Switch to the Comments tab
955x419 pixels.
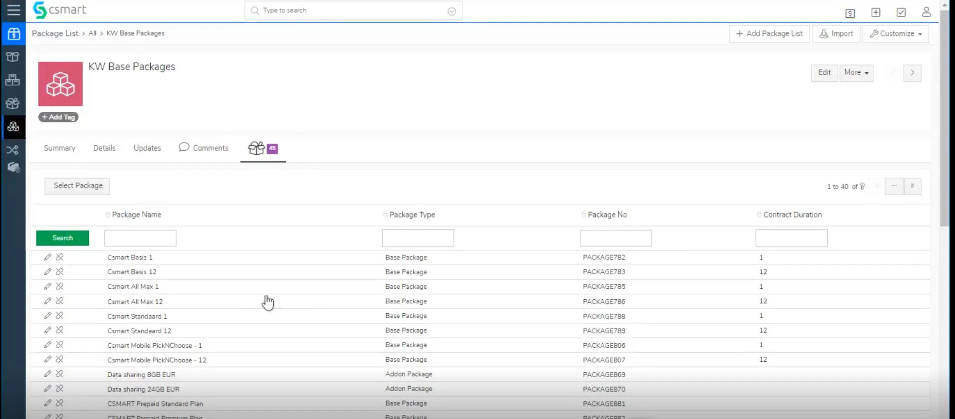204,148
